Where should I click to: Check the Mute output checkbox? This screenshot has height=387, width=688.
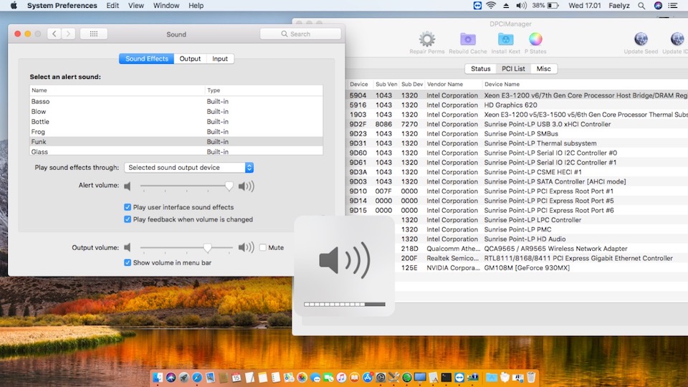(262, 247)
